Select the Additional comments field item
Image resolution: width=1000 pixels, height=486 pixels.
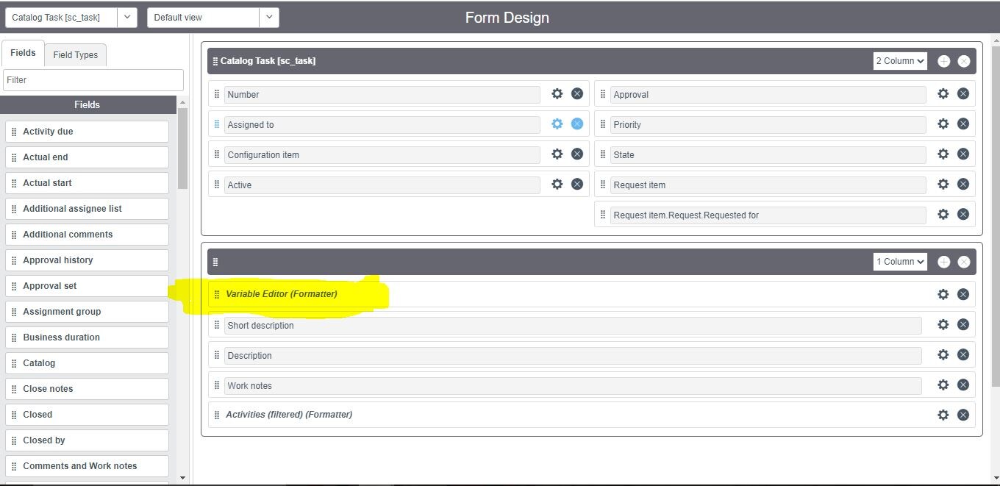pyautogui.click(x=87, y=235)
